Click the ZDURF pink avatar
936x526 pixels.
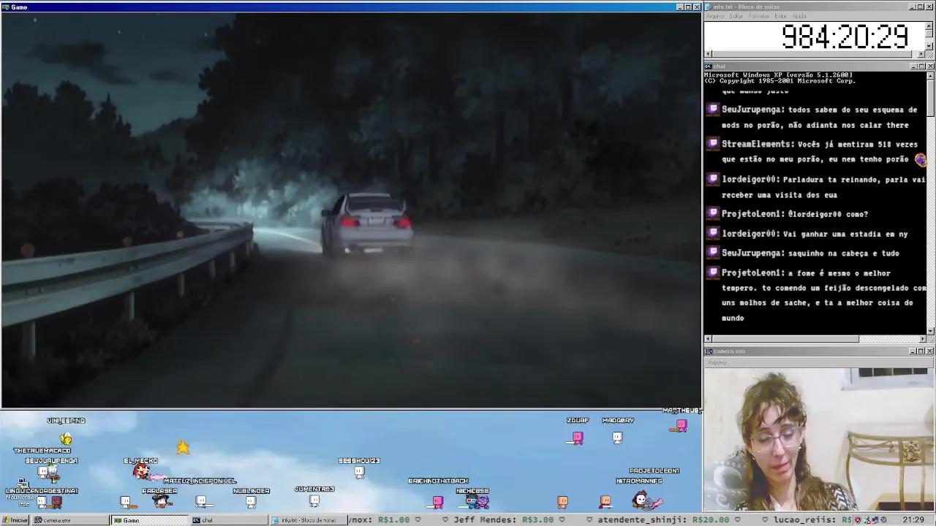tap(578, 438)
